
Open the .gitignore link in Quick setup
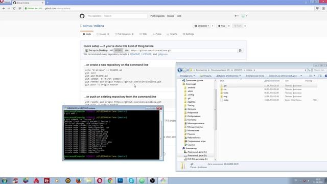162,54
